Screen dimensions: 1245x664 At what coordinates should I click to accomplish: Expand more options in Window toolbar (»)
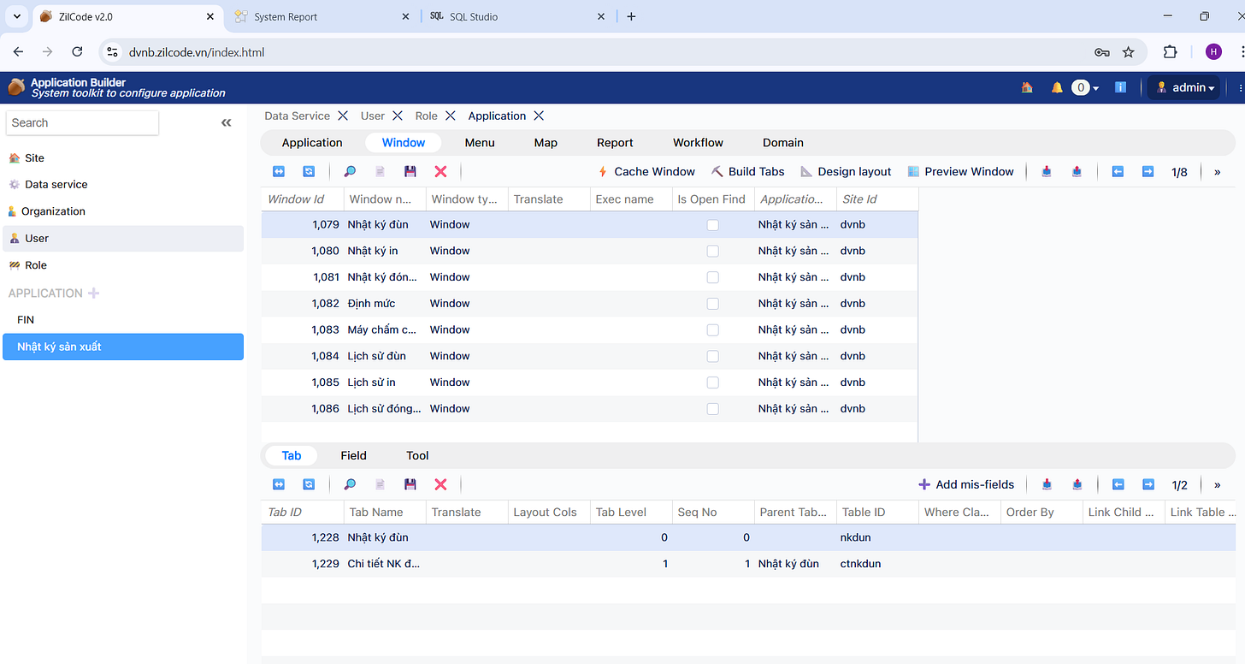[1218, 171]
